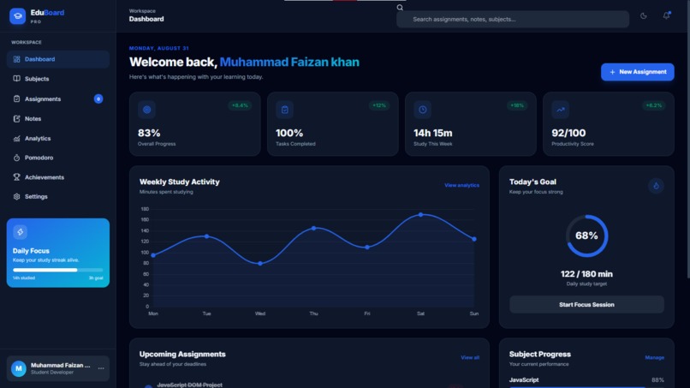690x388 pixels.
Task: Click the New Assignment button
Action: 637,72
